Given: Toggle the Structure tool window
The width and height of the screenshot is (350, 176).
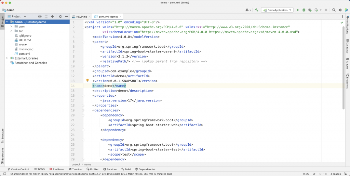Looking at the screenshot, I should tap(2, 136).
